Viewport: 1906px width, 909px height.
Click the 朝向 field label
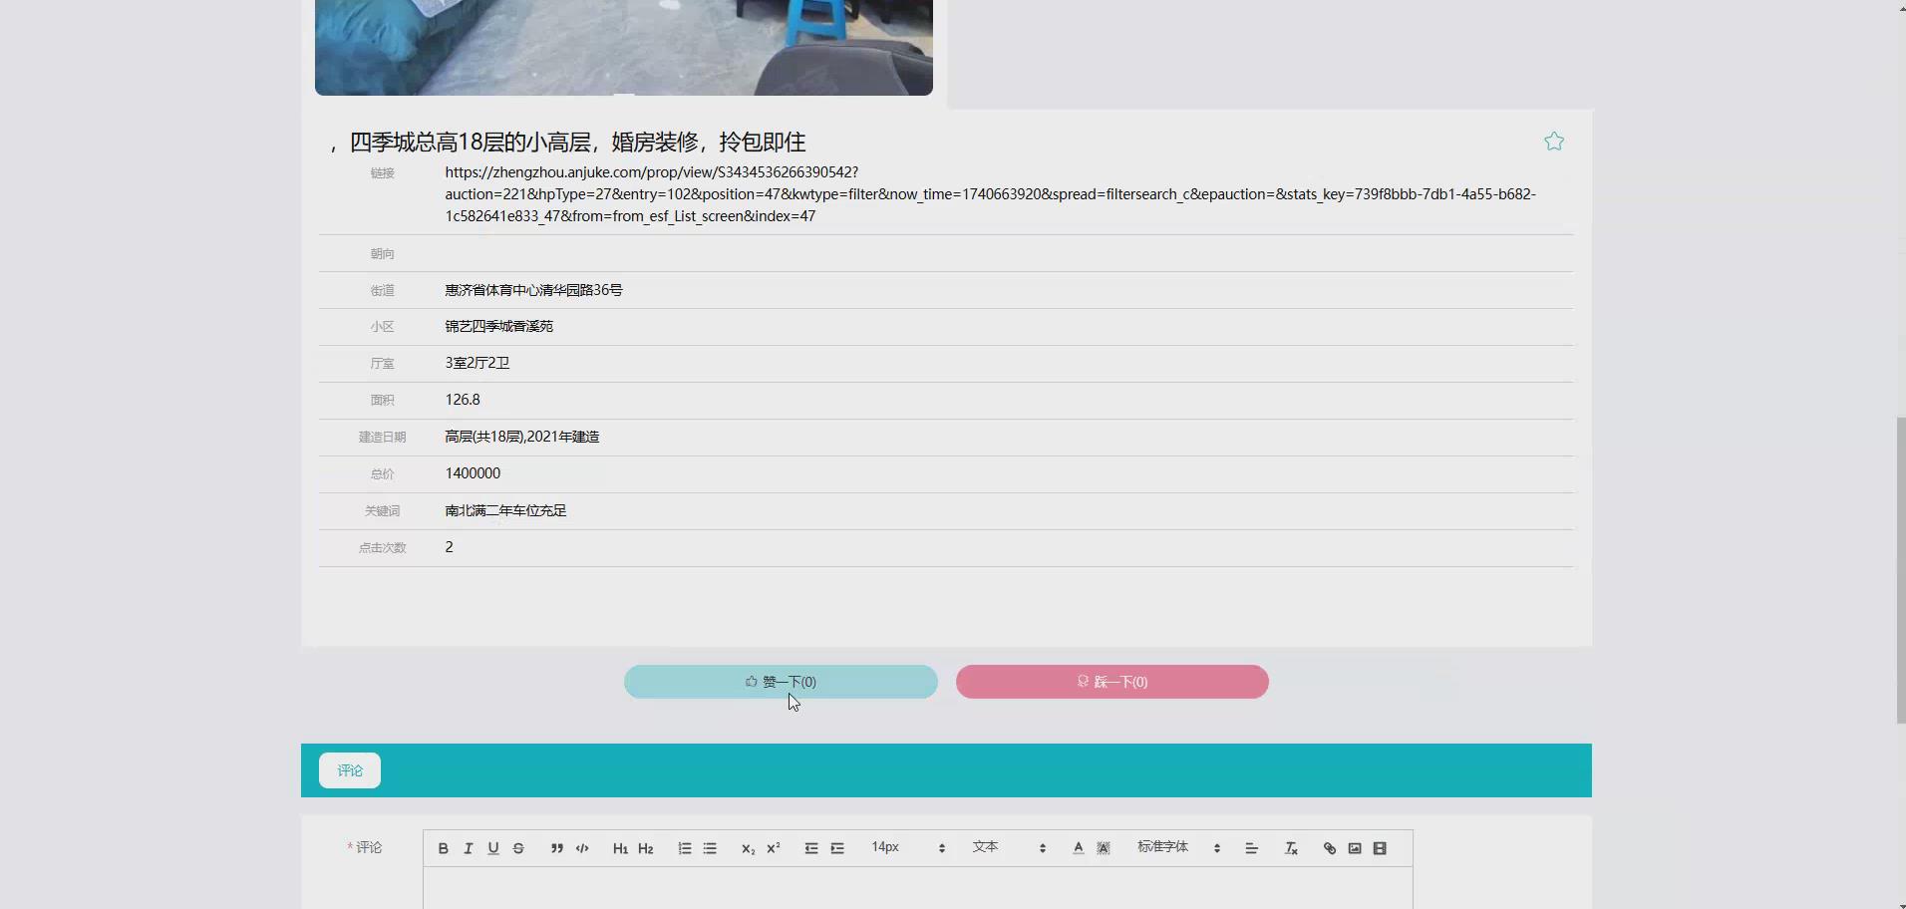pyautogui.click(x=383, y=254)
